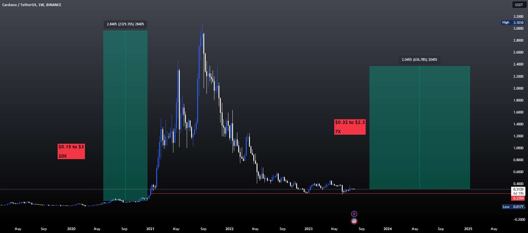Click the 2.4000 price axis label
This screenshot has width=528, height=233.
coord(518,64)
